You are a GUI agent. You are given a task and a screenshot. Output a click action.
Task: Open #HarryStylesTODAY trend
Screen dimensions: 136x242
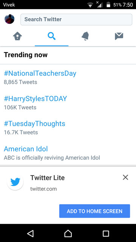click(x=35, y=99)
